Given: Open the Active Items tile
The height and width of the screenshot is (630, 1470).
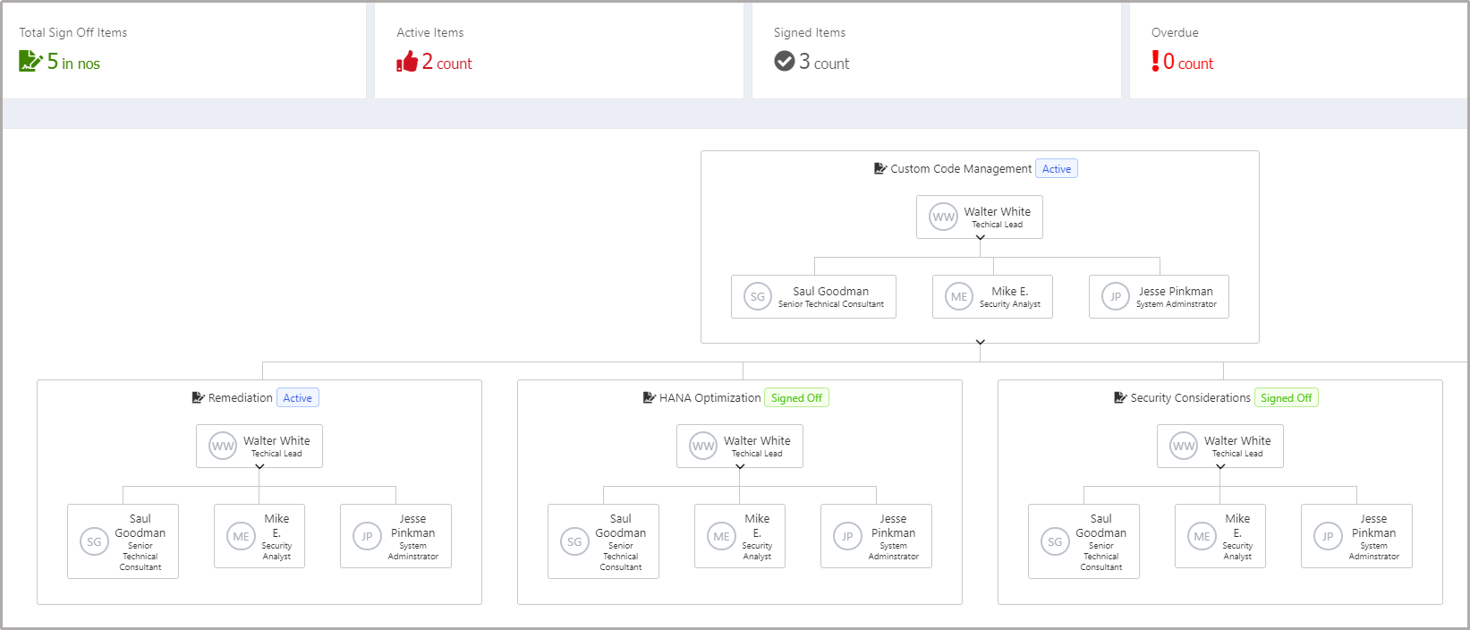Looking at the screenshot, I should point(559,50).
